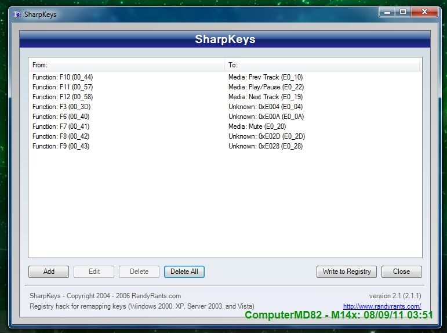Click Unknown: 0xE02D (E0_2D) entry
The image size is (447, 333).
coord(267,136)
